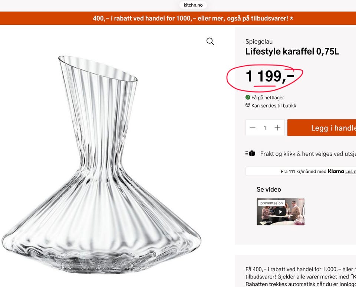Click the magnifier zoom icon over product image
The height and width of the screenshot is (287, 356).
[210, 41]
